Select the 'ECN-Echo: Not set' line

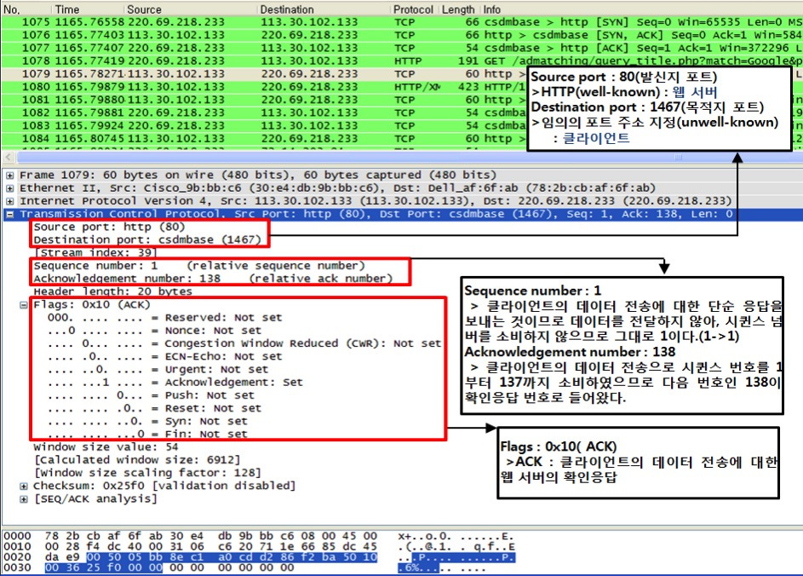pyautogui.click(x=165, y=357)
